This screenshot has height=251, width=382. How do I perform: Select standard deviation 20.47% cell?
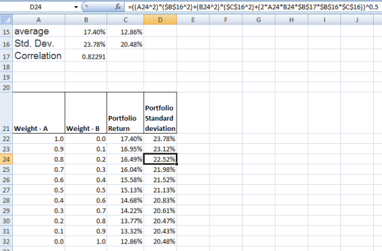tap(160, 220)
